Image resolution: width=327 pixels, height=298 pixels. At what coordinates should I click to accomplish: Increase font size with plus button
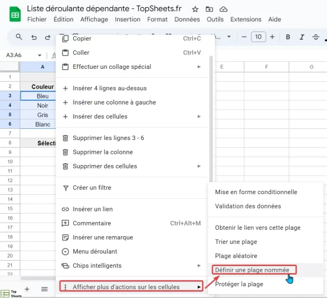pyautogui.click(x=272, y=37)
